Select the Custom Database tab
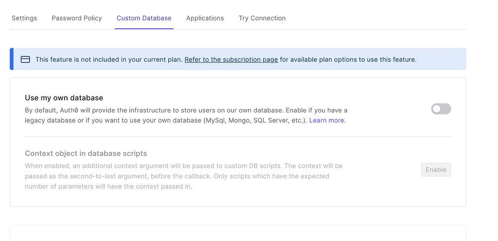 (x=144, y=18)
